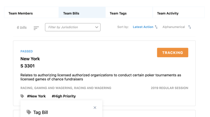Click the PASSED status label
The width and height of the screenshot is (210, 117).
click(27, 51)
